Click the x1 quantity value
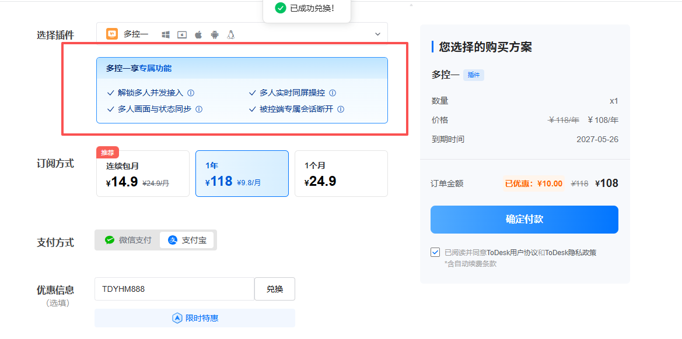This screenshot has width=682, height=339. click(614, 101)
